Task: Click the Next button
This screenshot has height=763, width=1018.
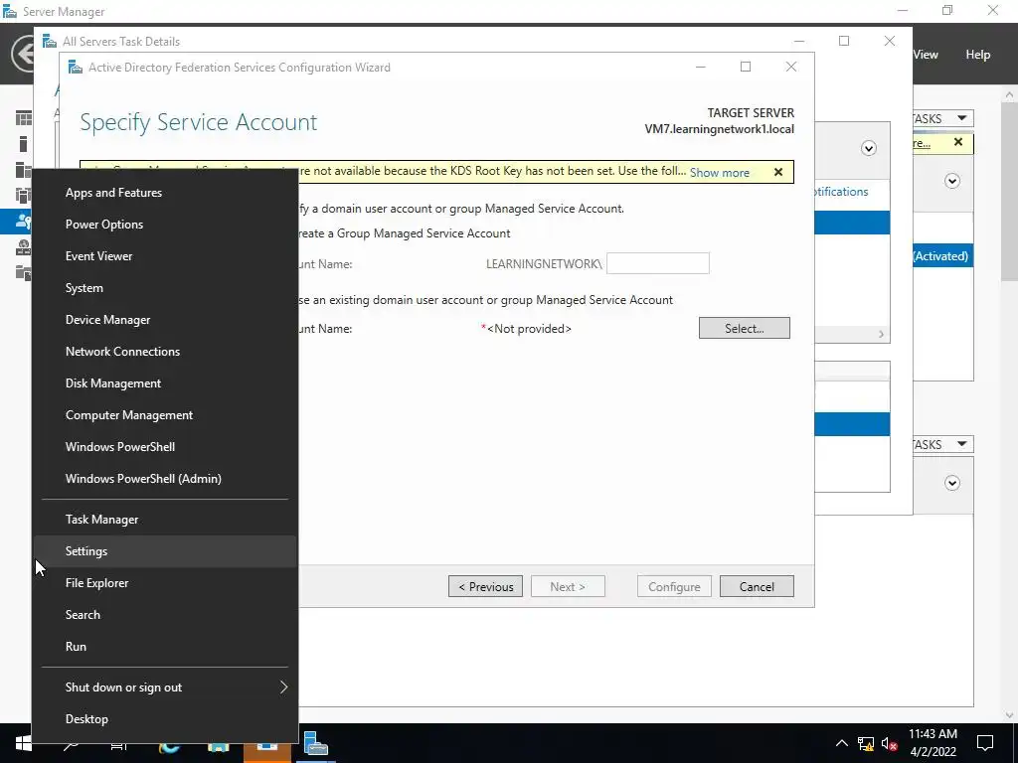Action: coord(568,586)
